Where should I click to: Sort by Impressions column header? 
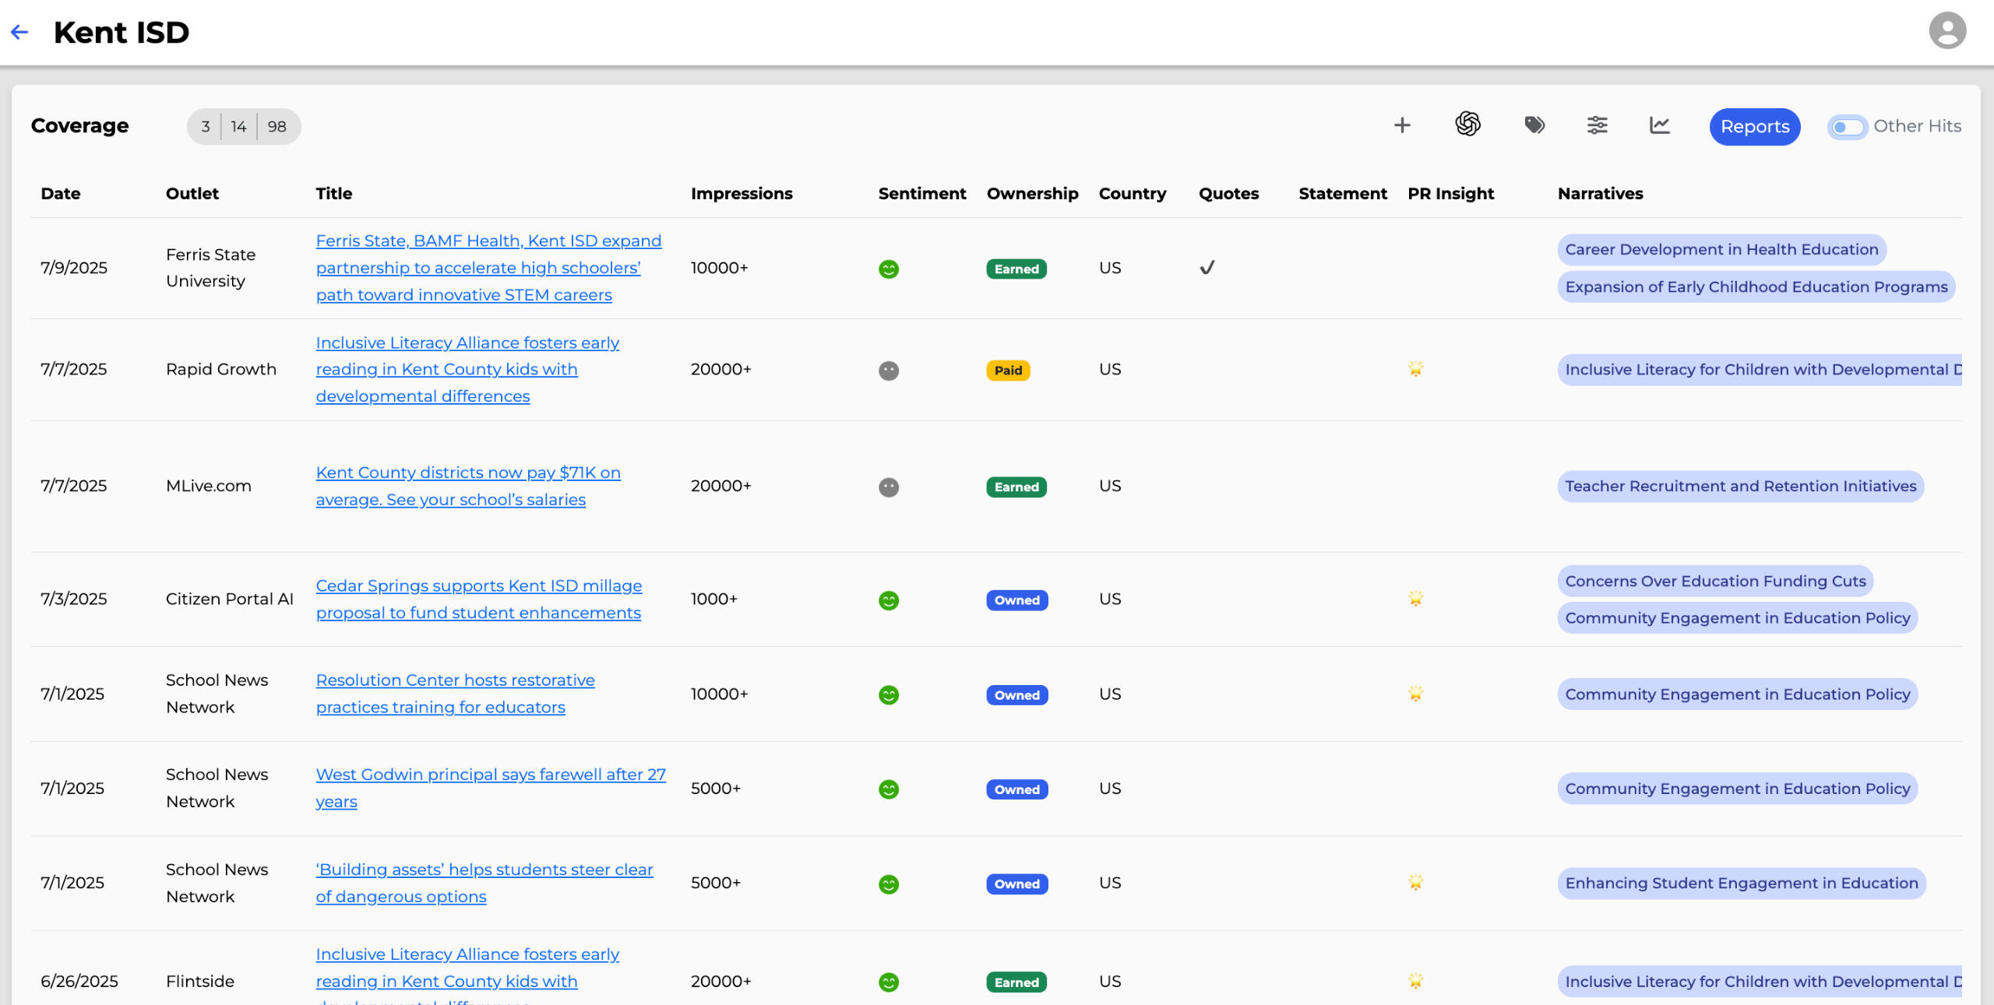point(742,193)
